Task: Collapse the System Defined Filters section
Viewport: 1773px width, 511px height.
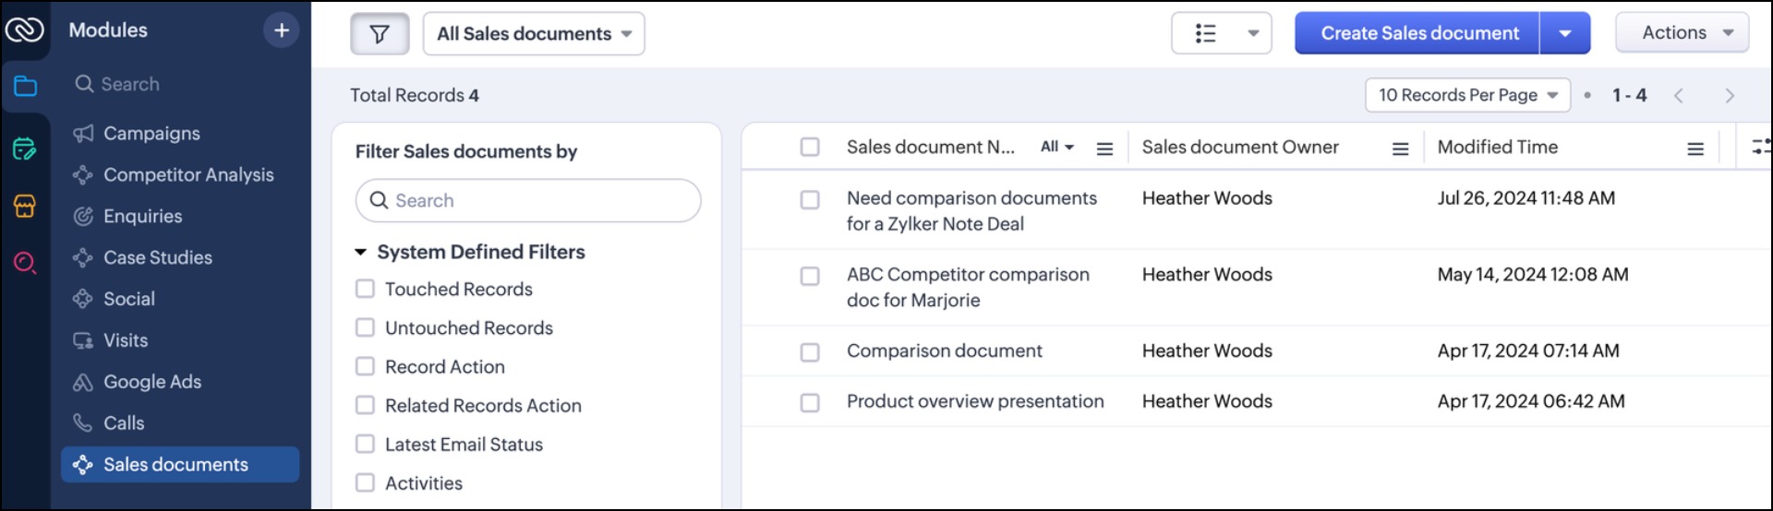Action: coord(361,252)
